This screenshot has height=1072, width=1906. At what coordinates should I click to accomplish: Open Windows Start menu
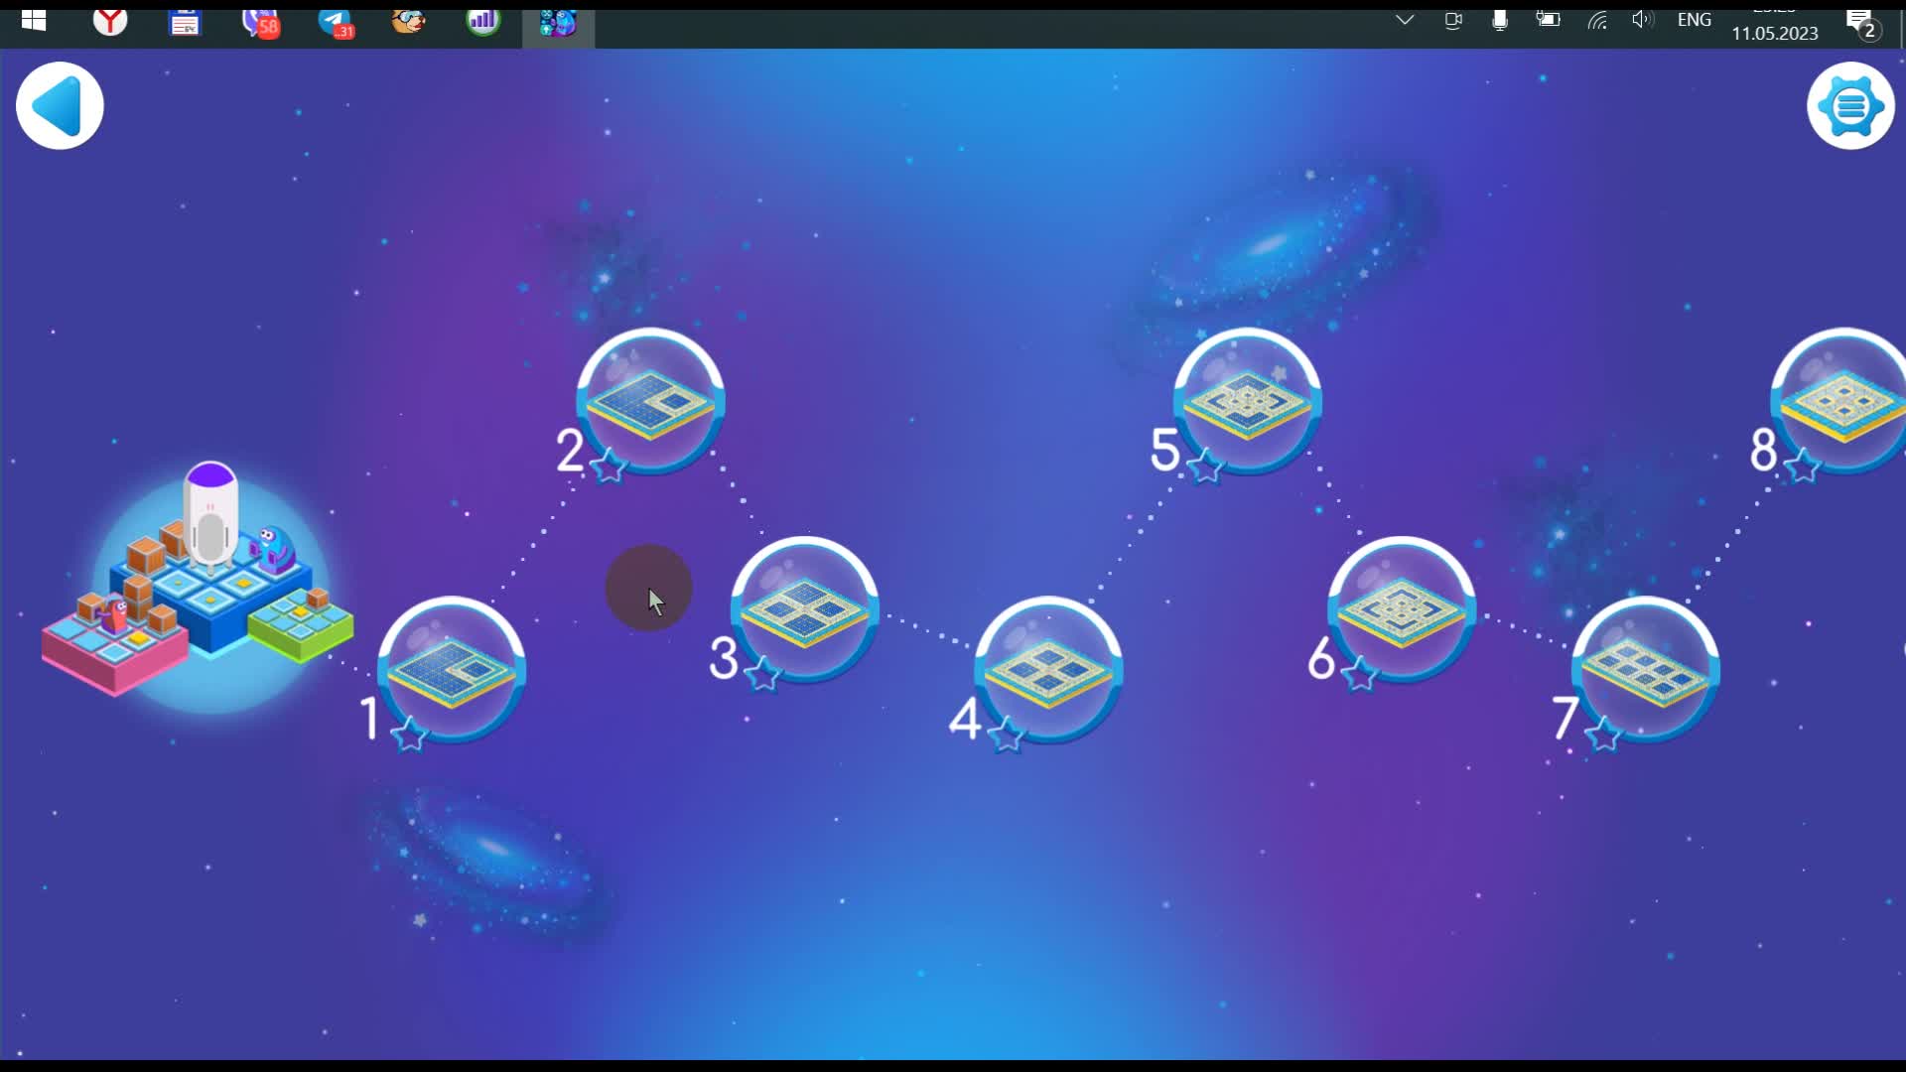(34, 21)
